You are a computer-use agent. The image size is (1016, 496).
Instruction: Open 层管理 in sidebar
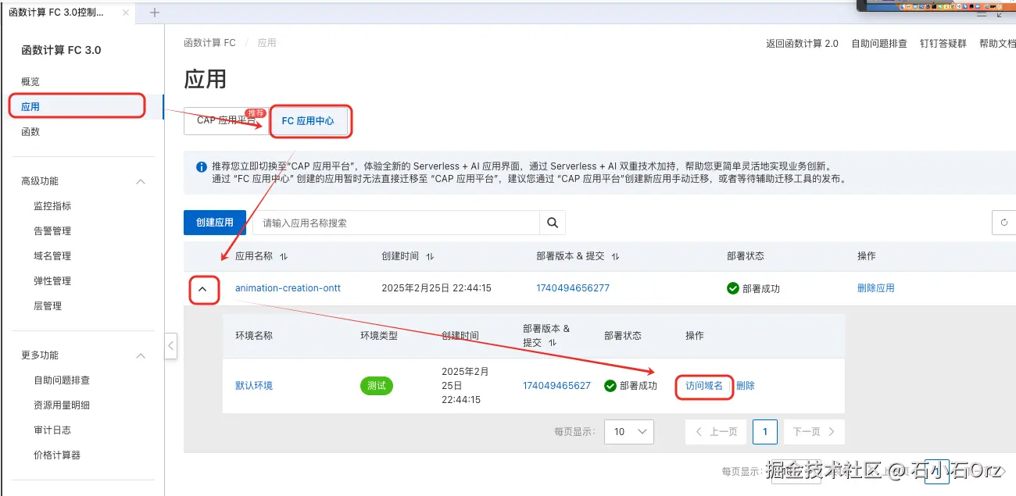[48, 306]
